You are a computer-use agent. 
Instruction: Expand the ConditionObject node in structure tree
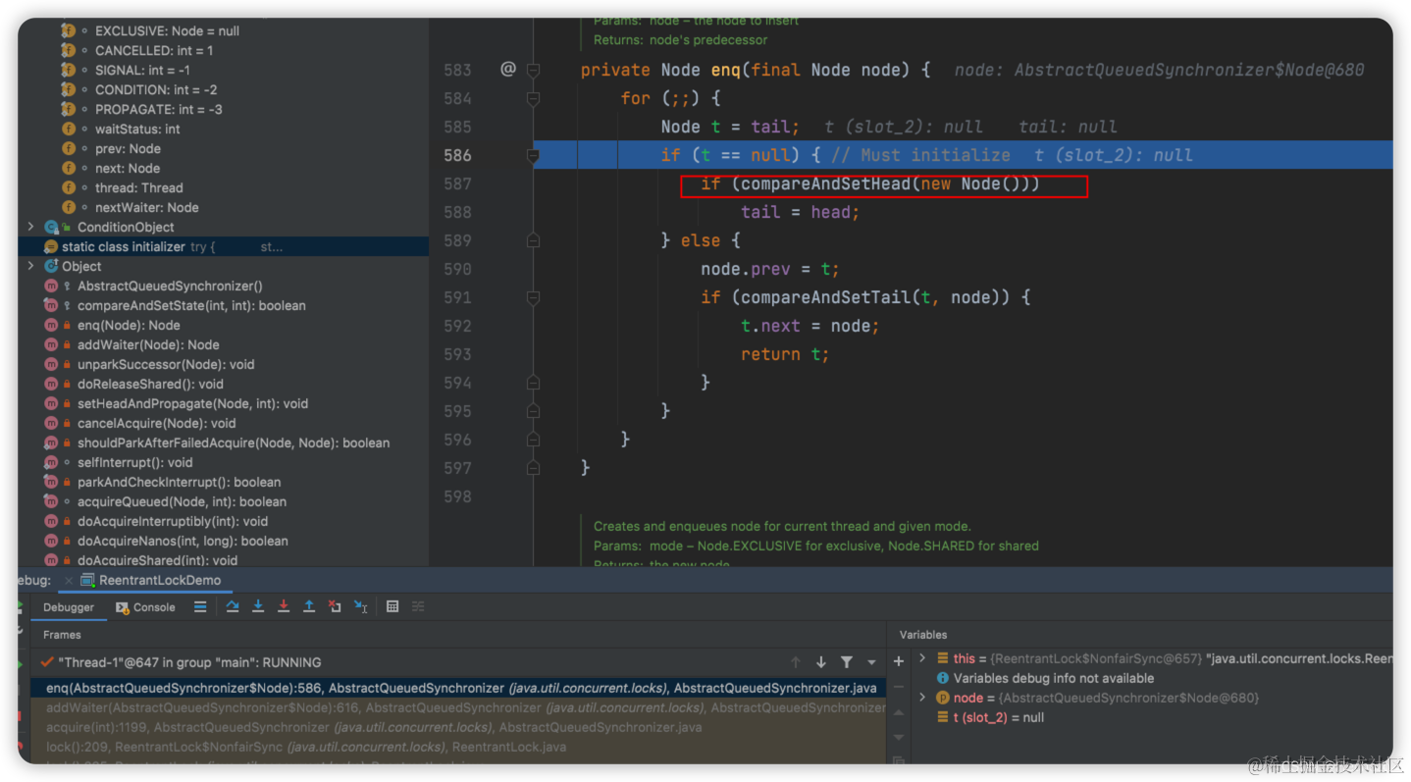[x=30, y=227]
